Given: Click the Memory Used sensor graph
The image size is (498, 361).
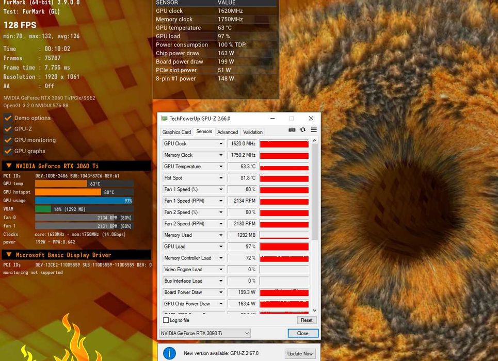Looking at the screenshot, I should pos(284,235).
